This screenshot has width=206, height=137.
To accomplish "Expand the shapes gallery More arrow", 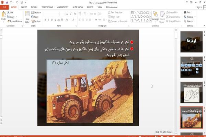I will coord(150,20).
